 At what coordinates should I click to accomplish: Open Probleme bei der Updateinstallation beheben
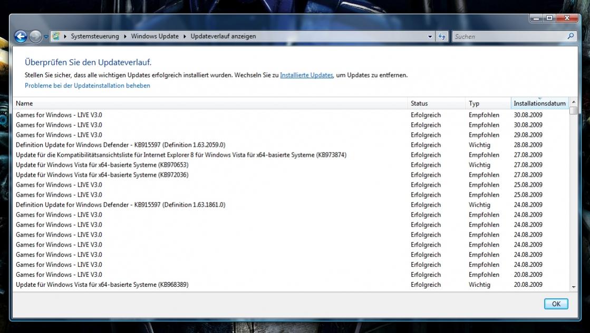(x=88, y=86)
